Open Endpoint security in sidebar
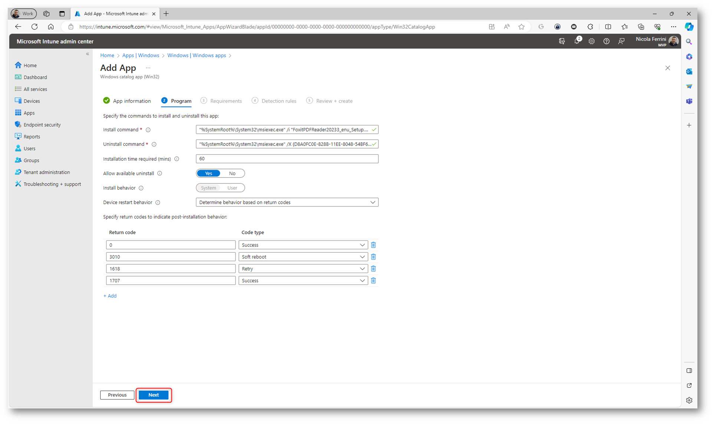The image size is (713, 424). click(42, 125)
